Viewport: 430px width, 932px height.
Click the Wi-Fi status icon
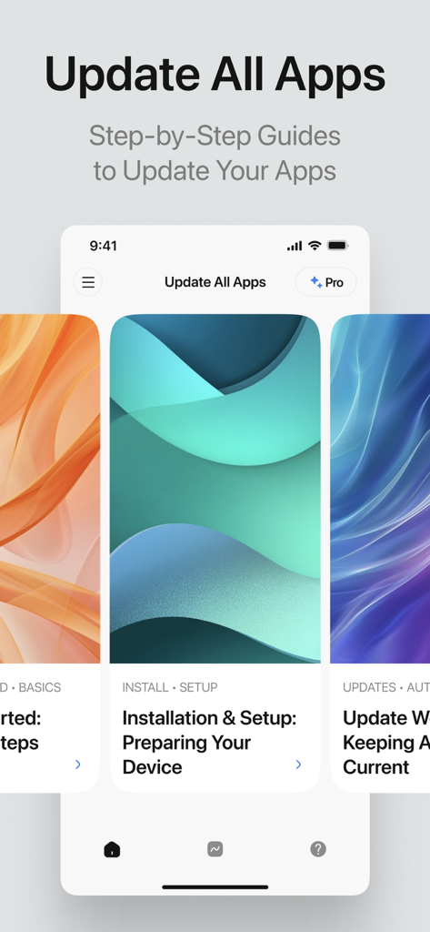click(x=315, y=246)
